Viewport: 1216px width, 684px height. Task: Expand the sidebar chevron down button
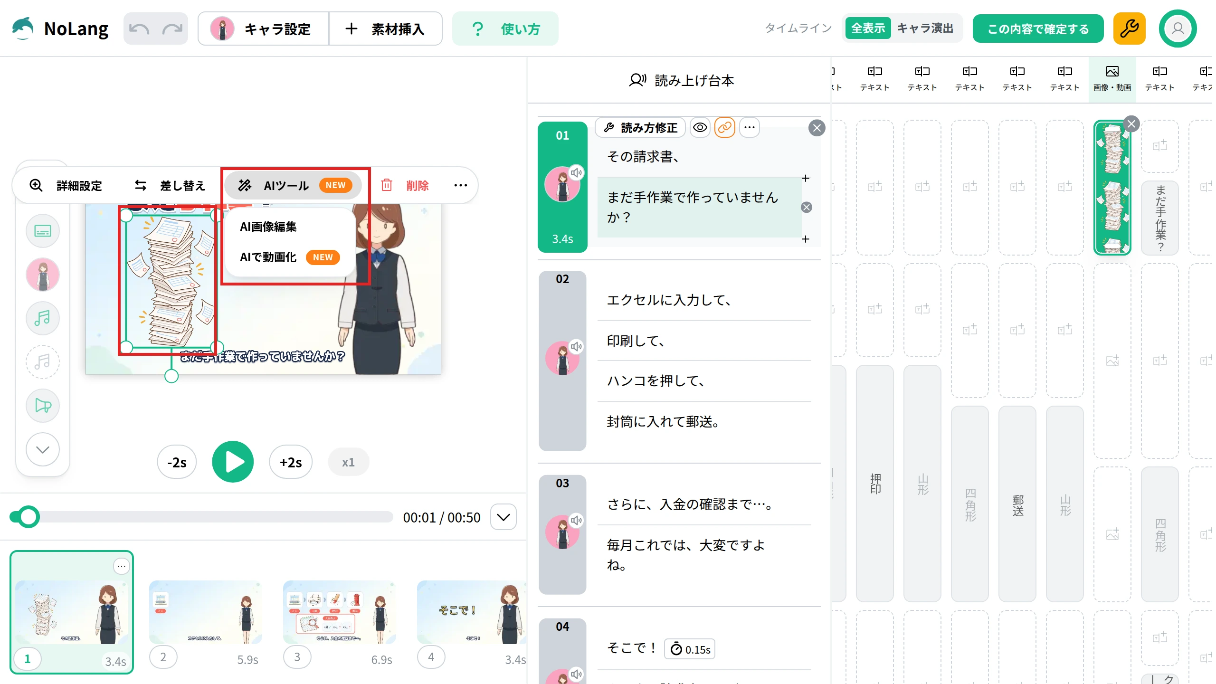pyautogui.click(x=43, y=449)
